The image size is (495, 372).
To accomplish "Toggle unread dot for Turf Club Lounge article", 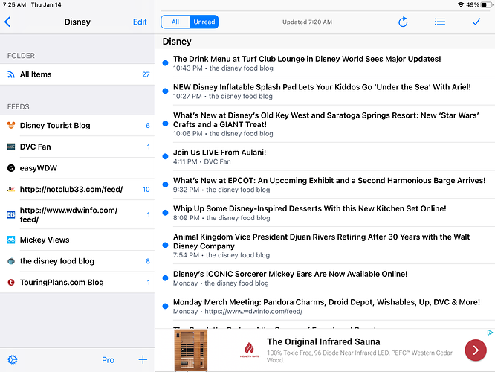I will 165,63.
